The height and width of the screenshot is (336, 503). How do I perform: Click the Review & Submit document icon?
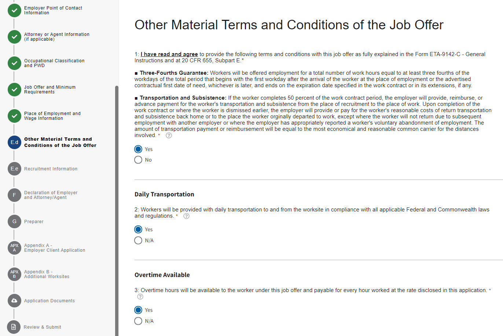coord(14,327)
